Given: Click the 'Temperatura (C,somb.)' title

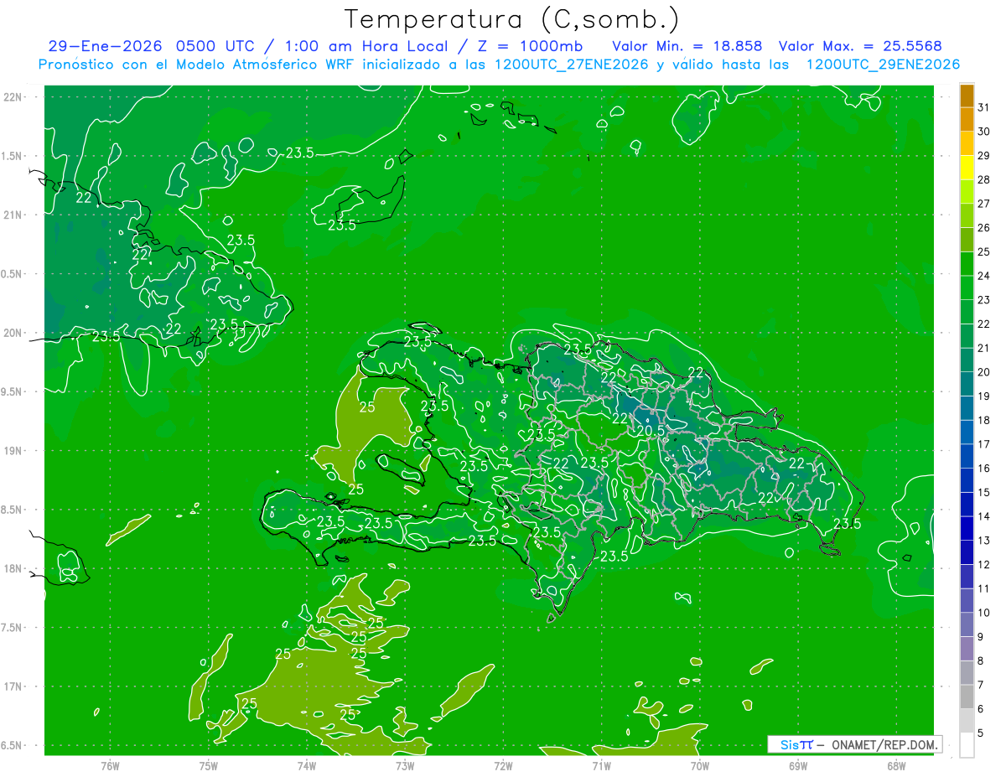Looking at the screenshot, I should click(512, 20).
